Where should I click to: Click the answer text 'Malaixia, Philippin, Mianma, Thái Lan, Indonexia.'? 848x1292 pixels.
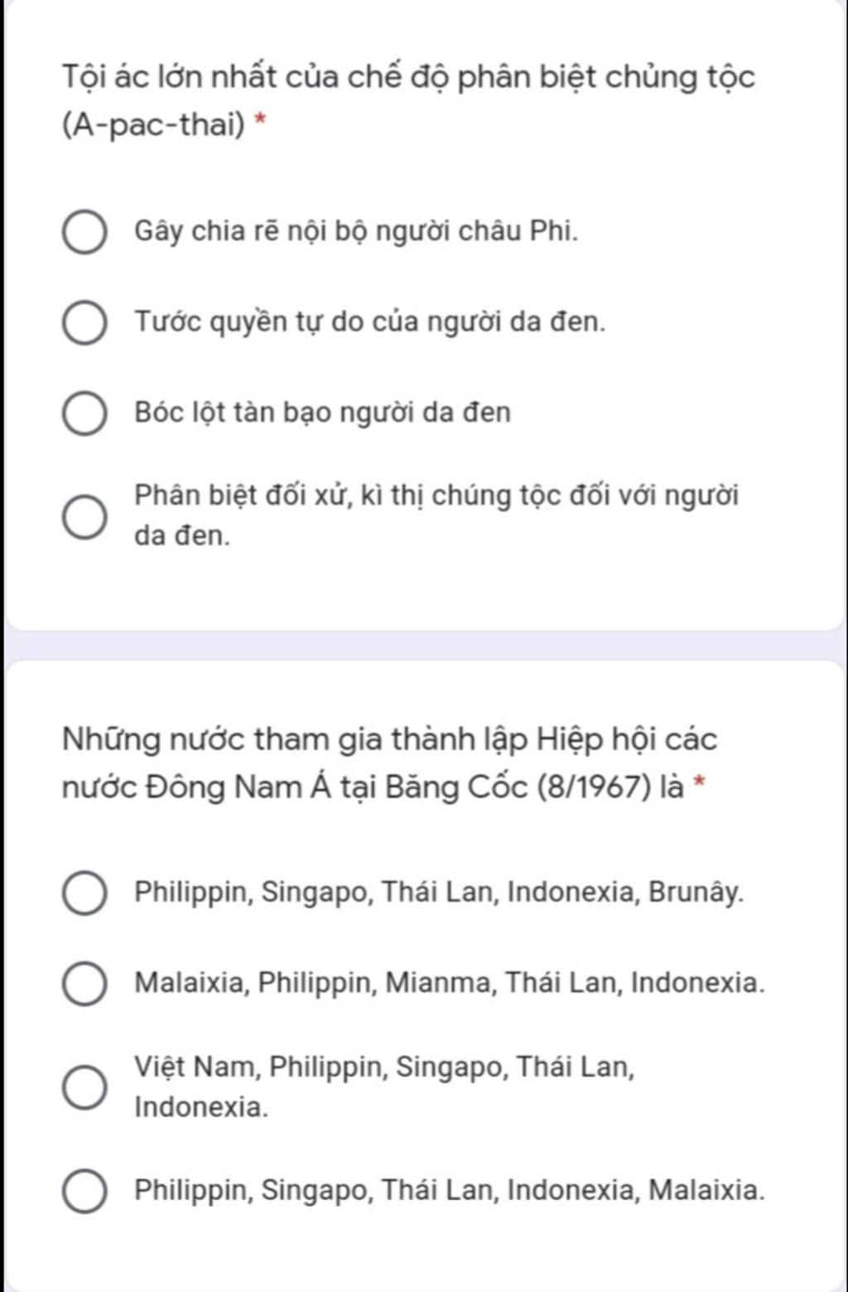click(450, 983)
